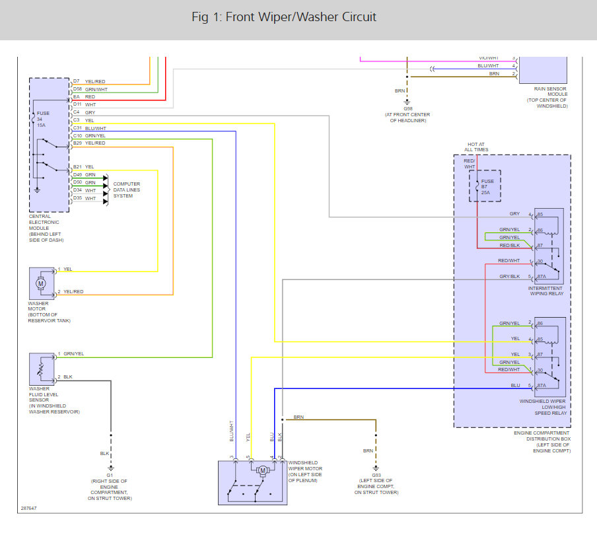Click the washer motor M symbol
The image size is (597, 533).
coord(41,283)
